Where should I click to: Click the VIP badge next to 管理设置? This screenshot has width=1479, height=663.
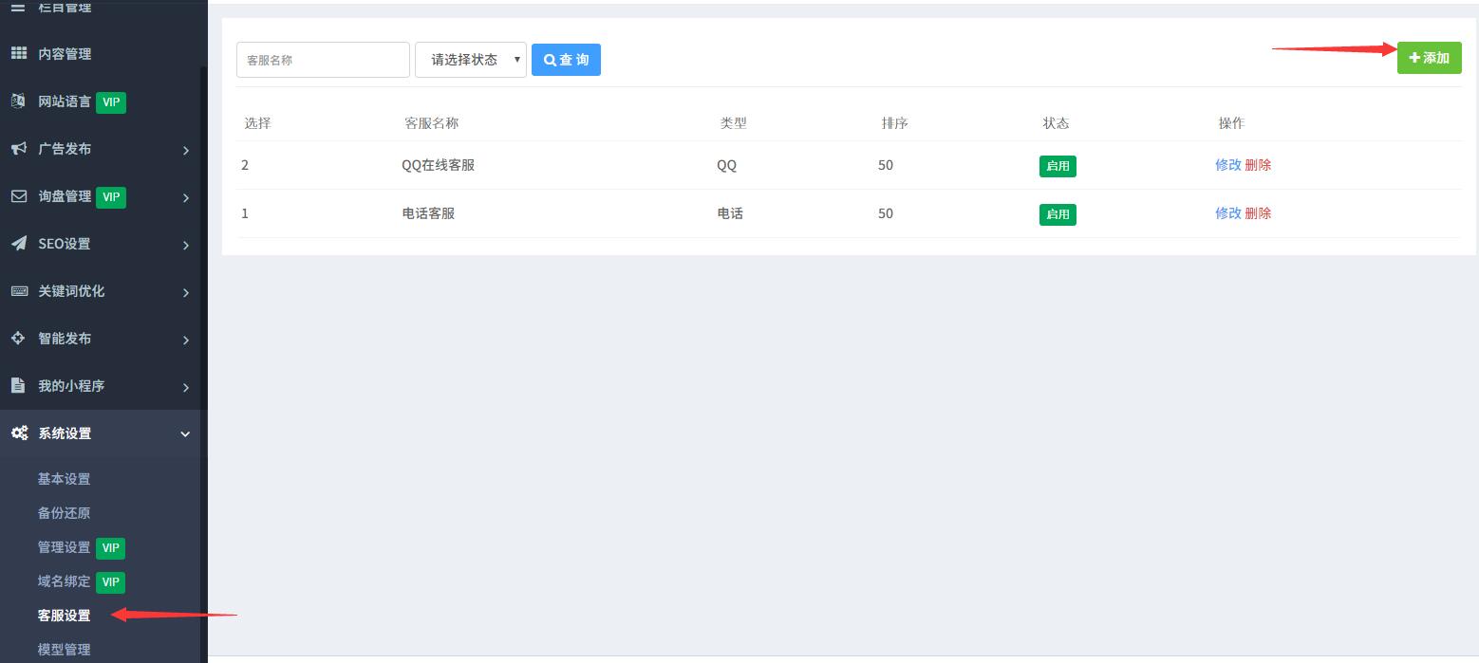pyautogui.click(x=110, y=547)
